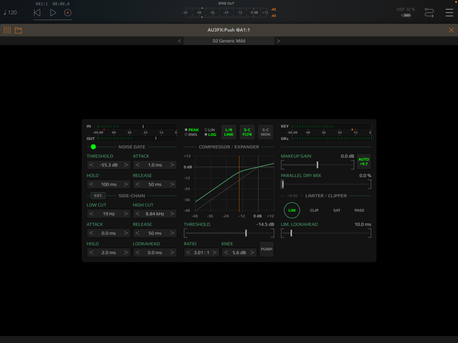Decrease Lookahead 0.0 ms value
The image size is (458, 343).
(137, 253)
